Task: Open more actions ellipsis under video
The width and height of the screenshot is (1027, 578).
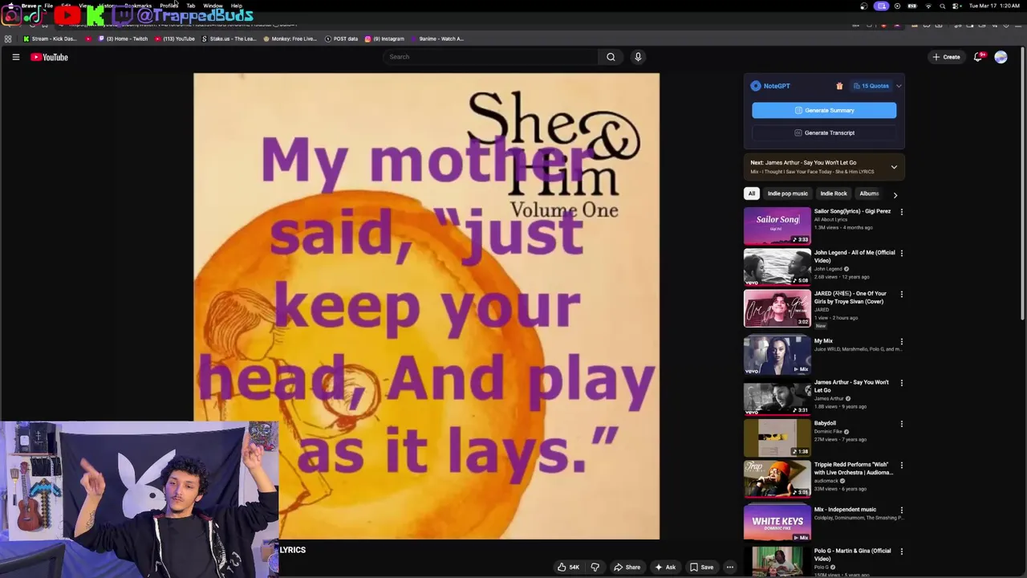Action: pyautogui.click(x=730, y=568)
